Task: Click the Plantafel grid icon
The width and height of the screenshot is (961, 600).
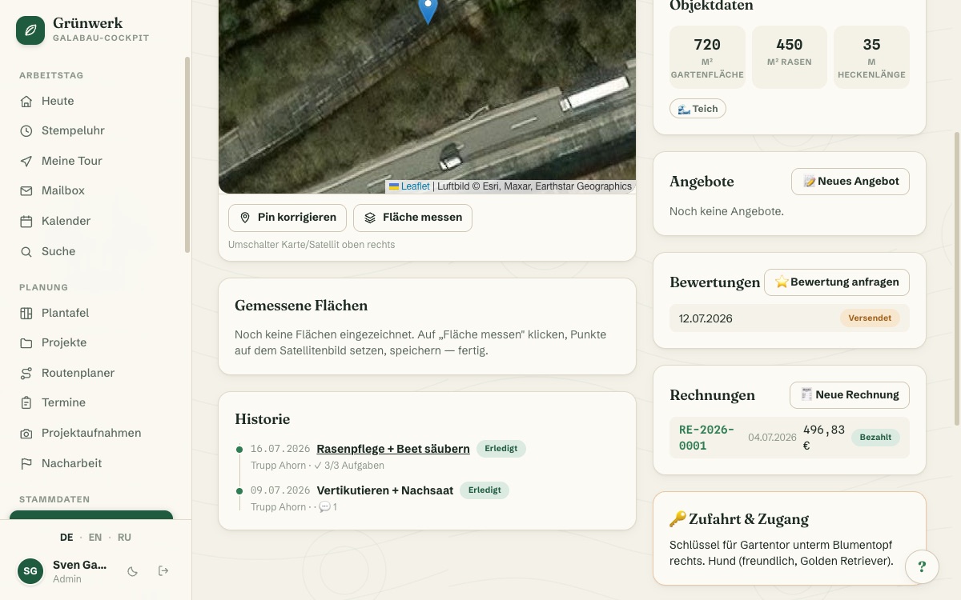Action: click(x=26, y=313)
